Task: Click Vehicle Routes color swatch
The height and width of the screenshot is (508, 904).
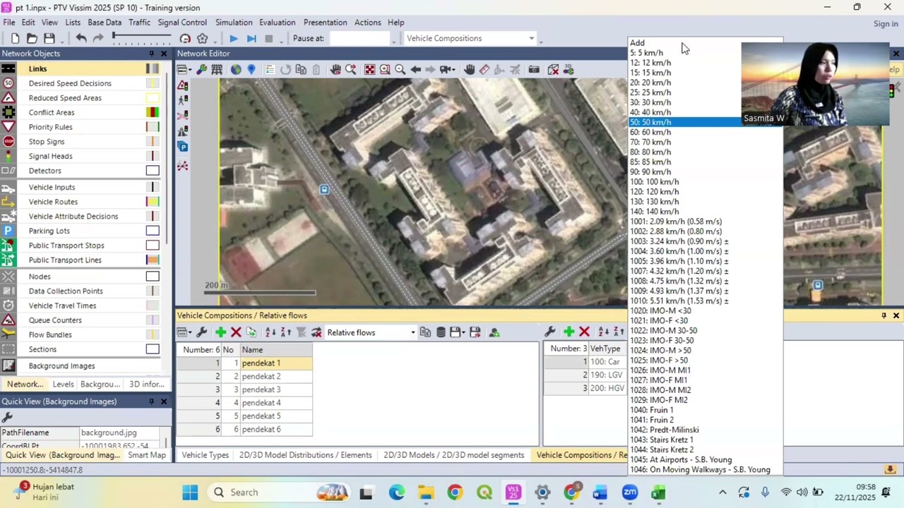Action: [x=153, y=202]
